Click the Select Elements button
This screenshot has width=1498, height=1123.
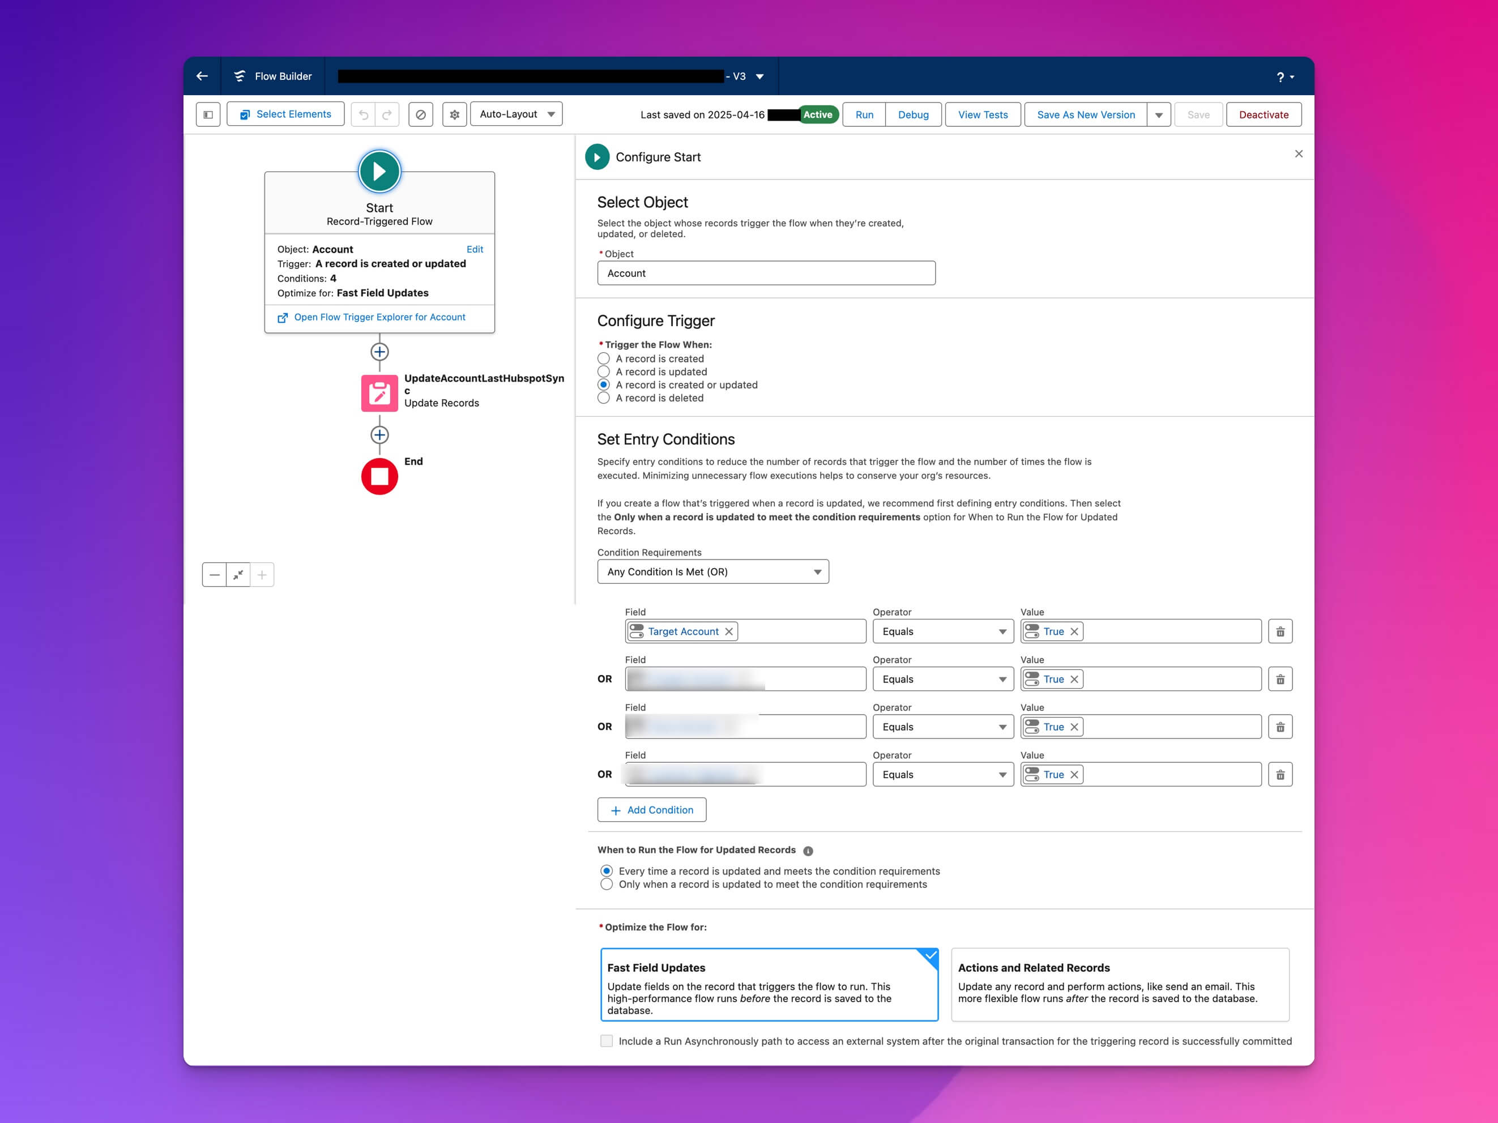click(285, 114)
